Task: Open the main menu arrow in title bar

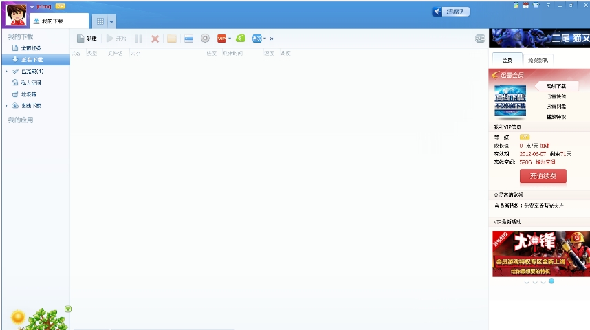Action: [548, 5]
